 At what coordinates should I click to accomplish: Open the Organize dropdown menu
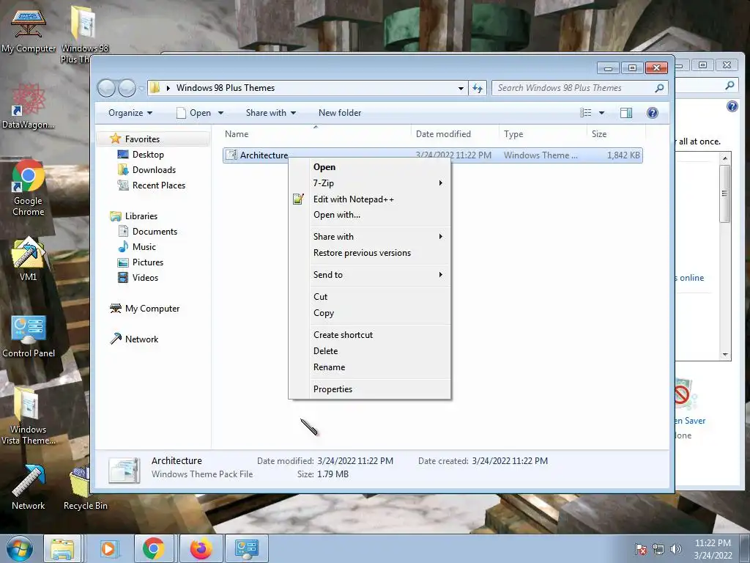tap(130, 113)
